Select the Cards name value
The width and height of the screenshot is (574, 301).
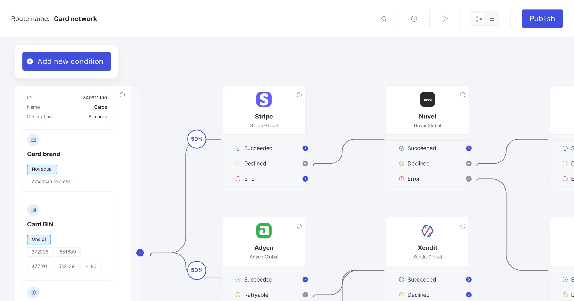tap(100, 107)
